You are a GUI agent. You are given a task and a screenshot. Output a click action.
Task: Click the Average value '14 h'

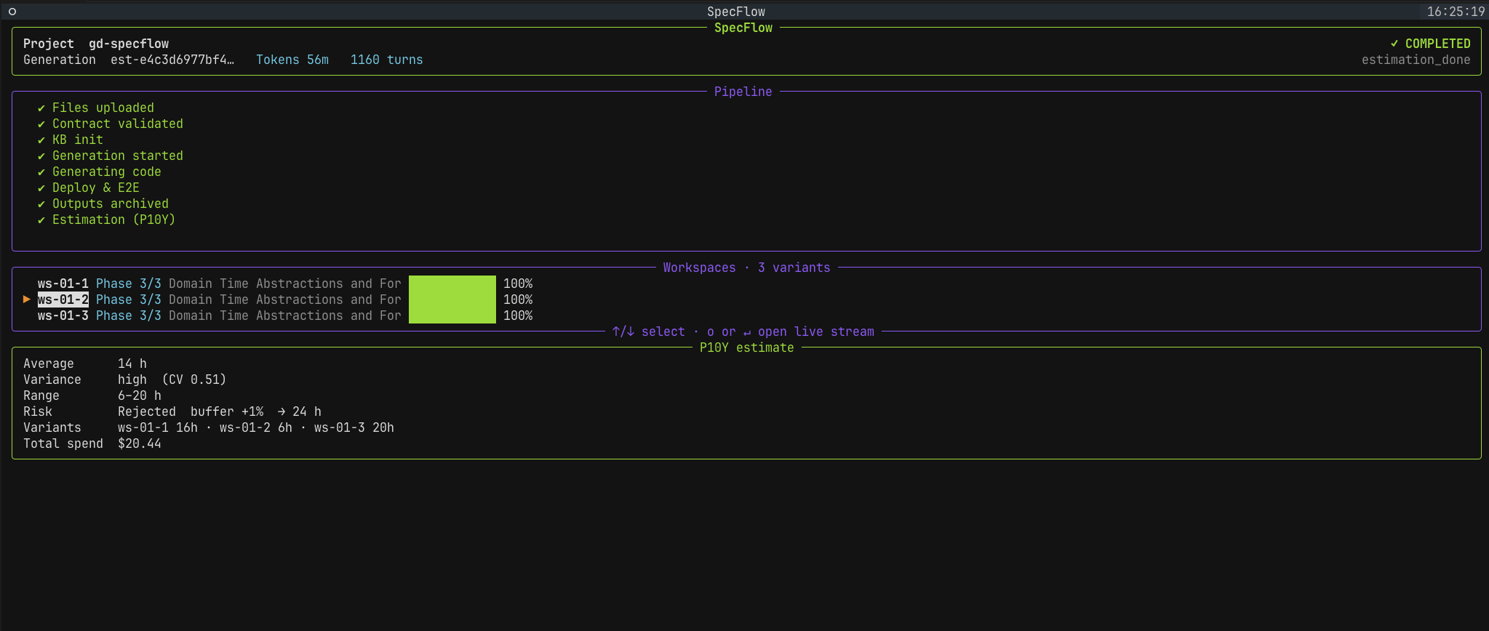tap(132, 363)
